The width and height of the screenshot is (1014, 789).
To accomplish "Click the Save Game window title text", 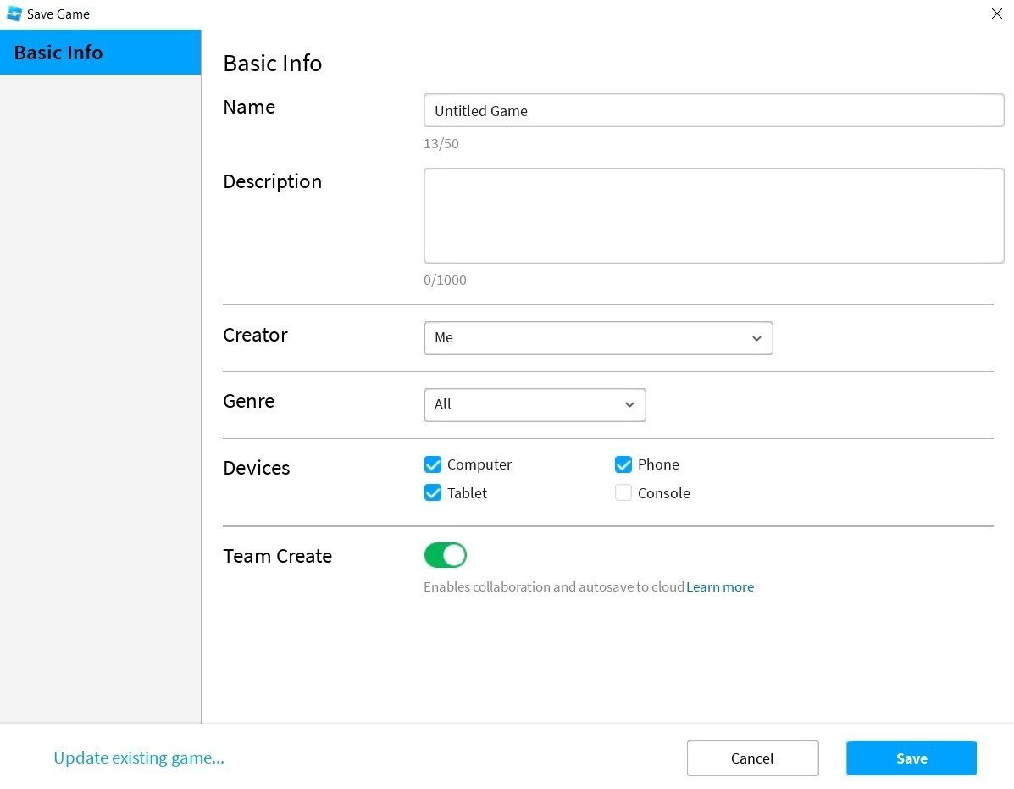I will pos(58,14).
